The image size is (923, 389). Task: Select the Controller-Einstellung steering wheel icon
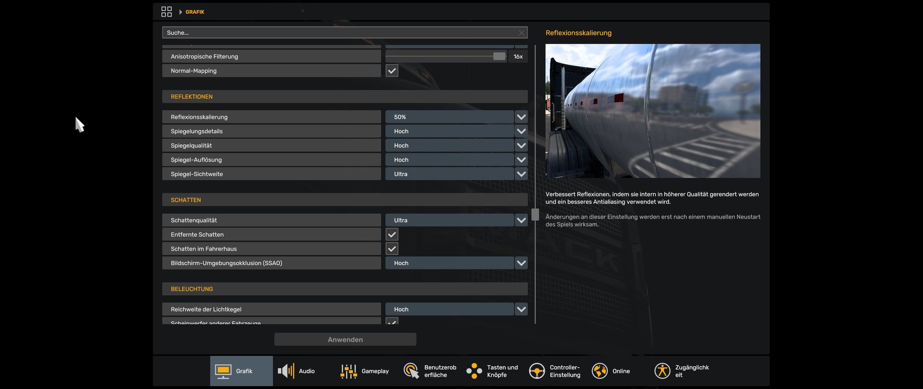(536, 371)
